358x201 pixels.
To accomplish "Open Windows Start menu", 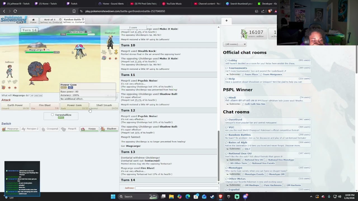I will point(113,197).
